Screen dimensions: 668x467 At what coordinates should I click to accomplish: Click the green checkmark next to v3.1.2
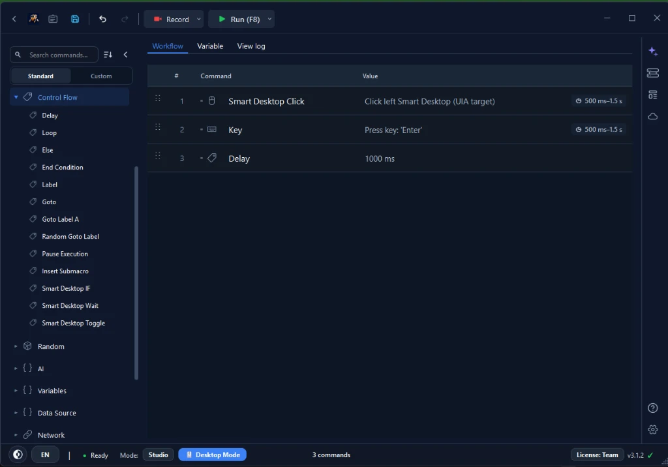pos(650,455)
